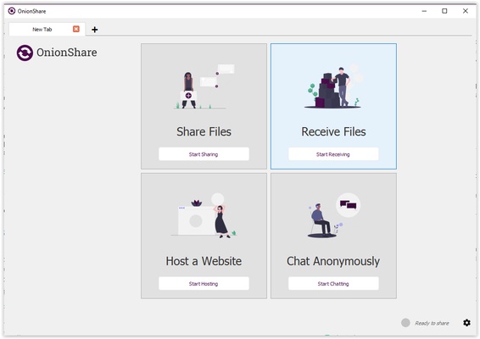Open settings via the gear icon
Viewport: 480px width, 339px height.
click(466, 323)
